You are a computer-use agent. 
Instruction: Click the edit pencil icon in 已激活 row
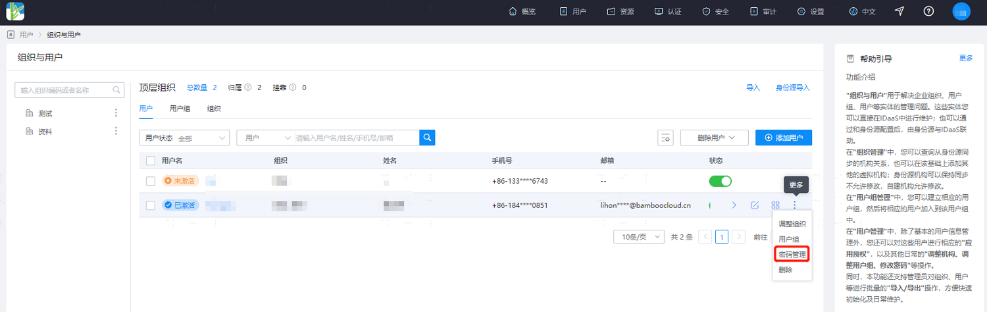coord(755,205)
